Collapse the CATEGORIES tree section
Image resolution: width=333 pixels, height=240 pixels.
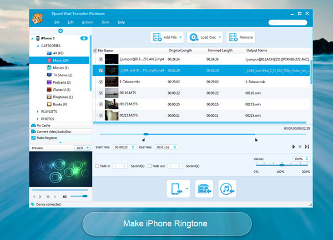click(x=38, y=46)
